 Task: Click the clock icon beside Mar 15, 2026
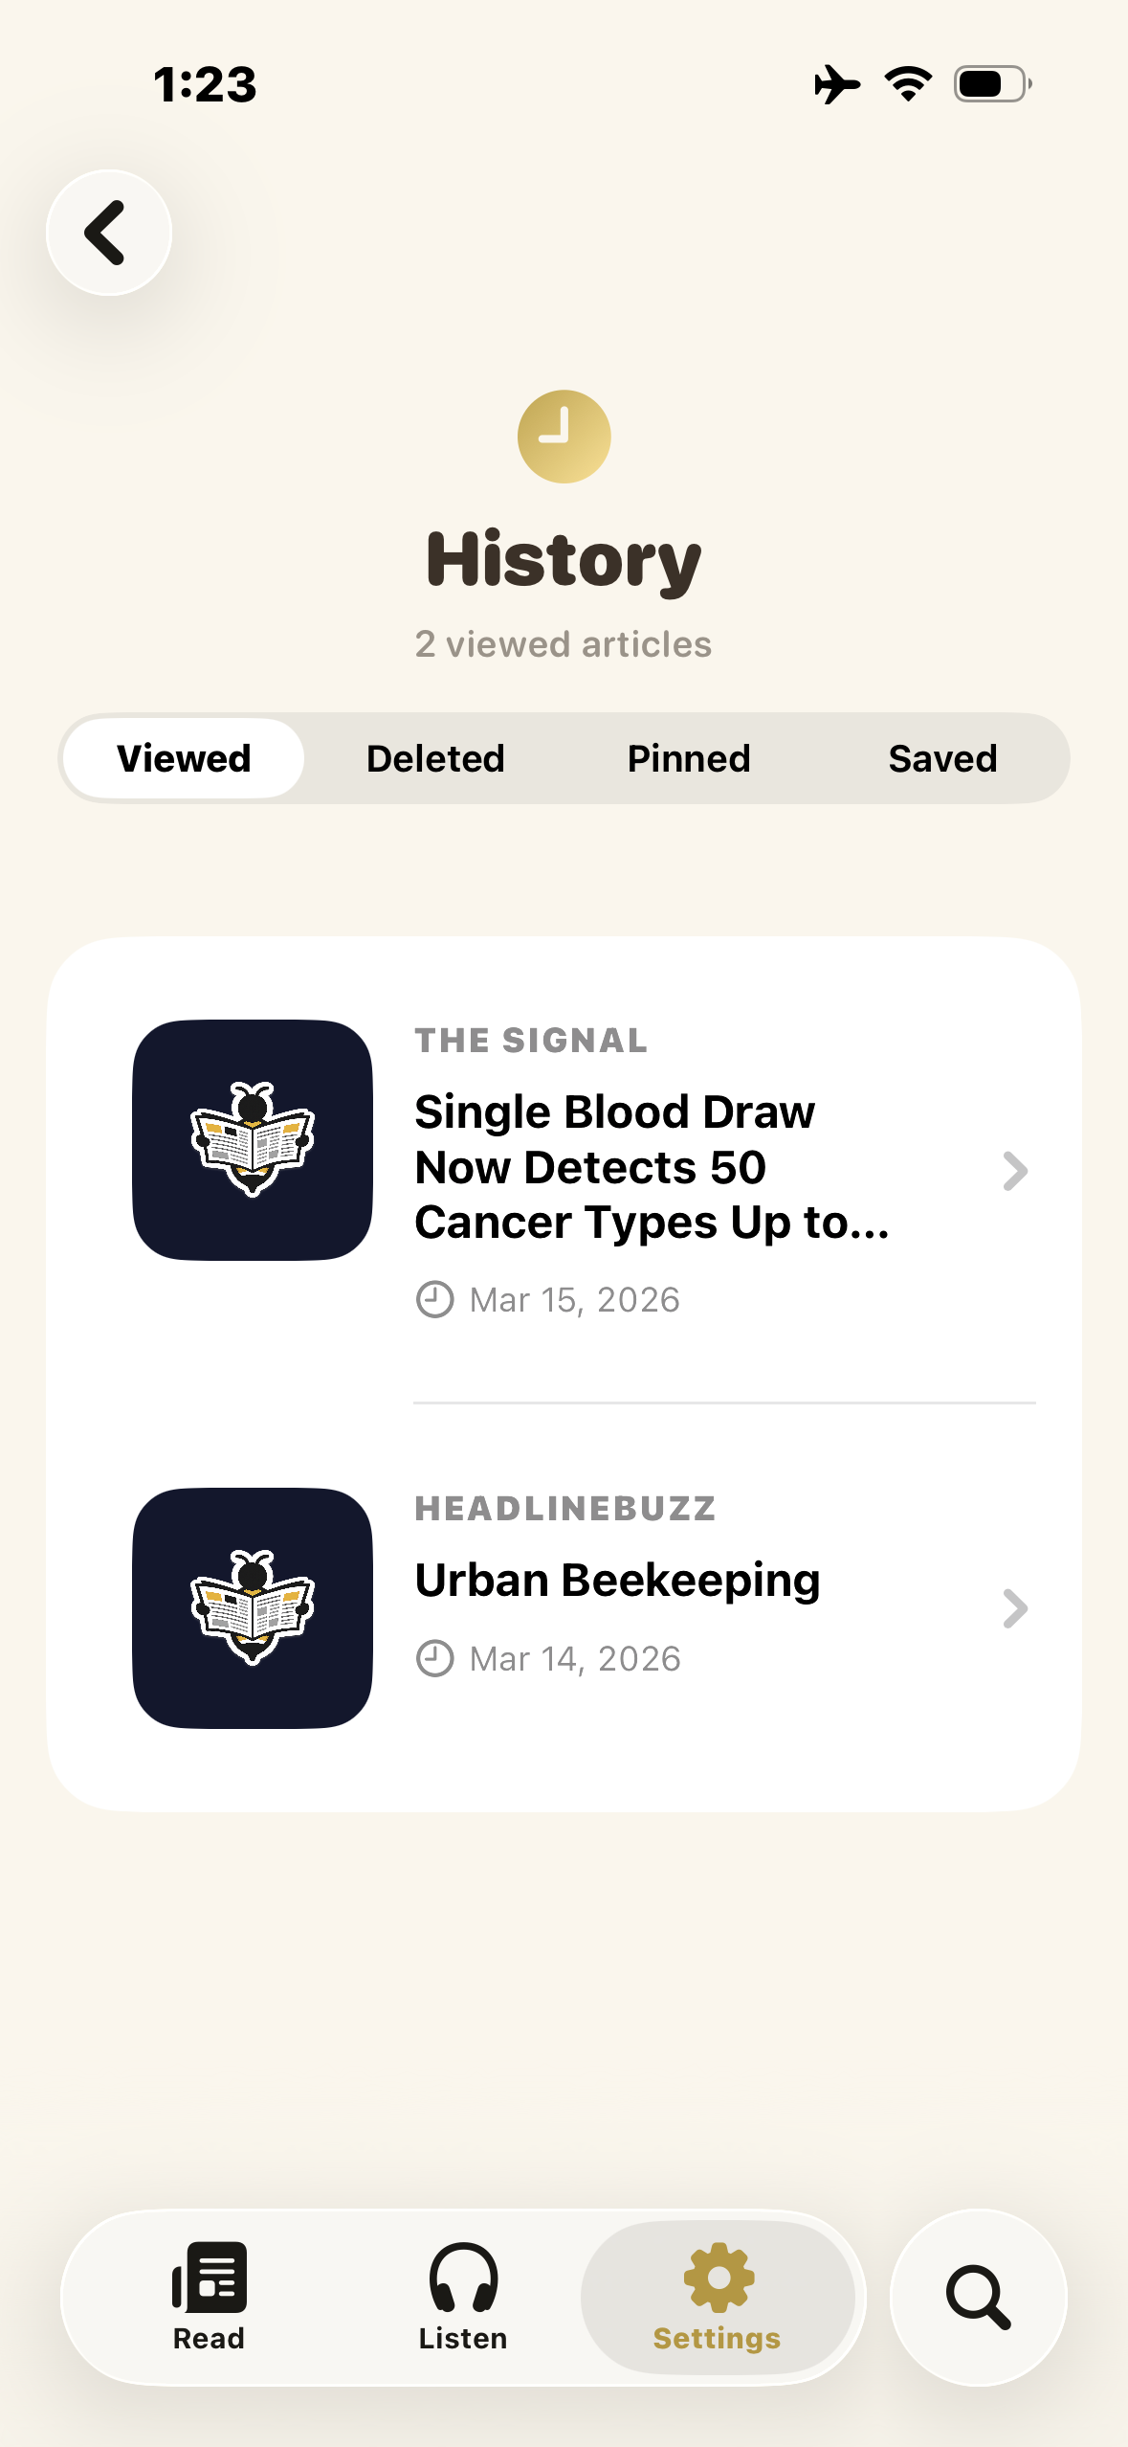click(x=435, y=1299)
